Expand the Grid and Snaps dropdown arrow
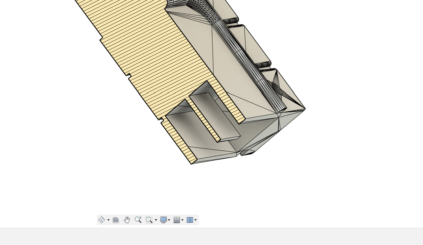The width and height of the screenshot is (423, 245). pos(182,220)
